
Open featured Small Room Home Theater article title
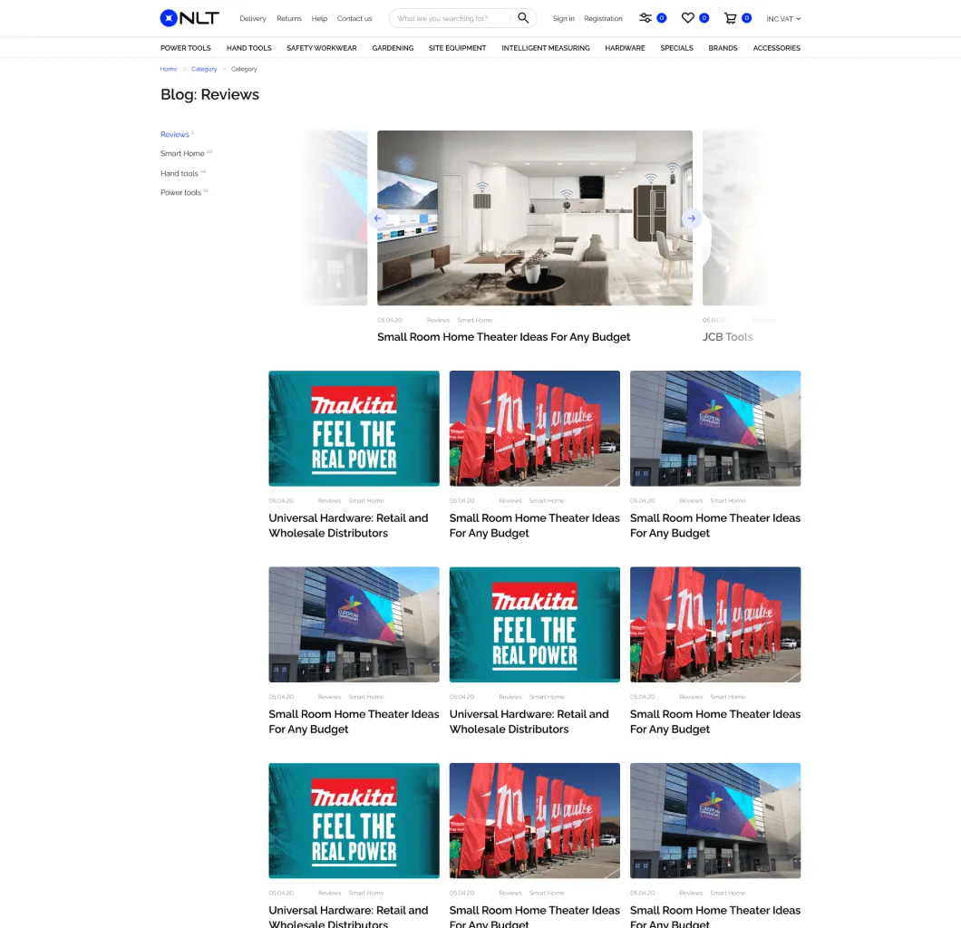503,337
